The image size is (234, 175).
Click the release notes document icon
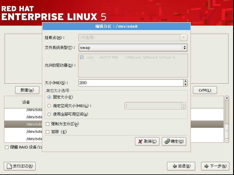(9, 166)
